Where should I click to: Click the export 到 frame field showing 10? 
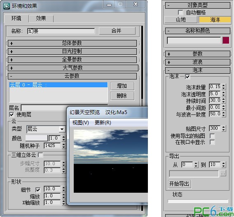[215, 165]
